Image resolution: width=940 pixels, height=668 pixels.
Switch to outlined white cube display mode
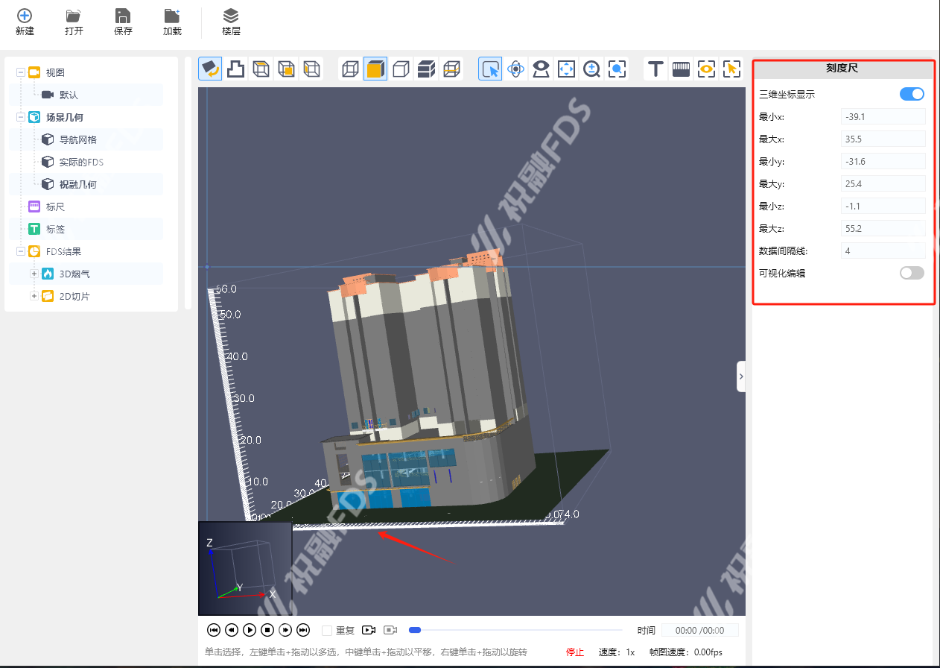coord(401,69)
